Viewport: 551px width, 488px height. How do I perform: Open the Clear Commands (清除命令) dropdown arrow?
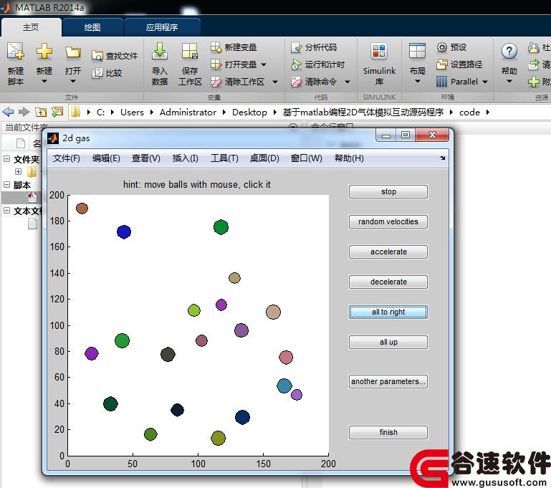348,82
